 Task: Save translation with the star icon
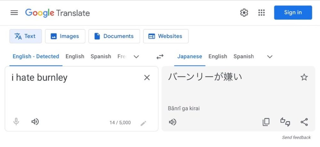304,77
